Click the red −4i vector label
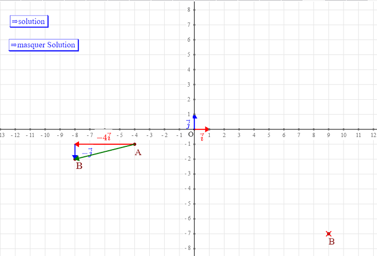 (x=104, y=138)
